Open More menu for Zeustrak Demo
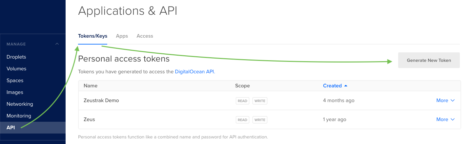Viewport: 470px width, 144px height. point(445,100)
